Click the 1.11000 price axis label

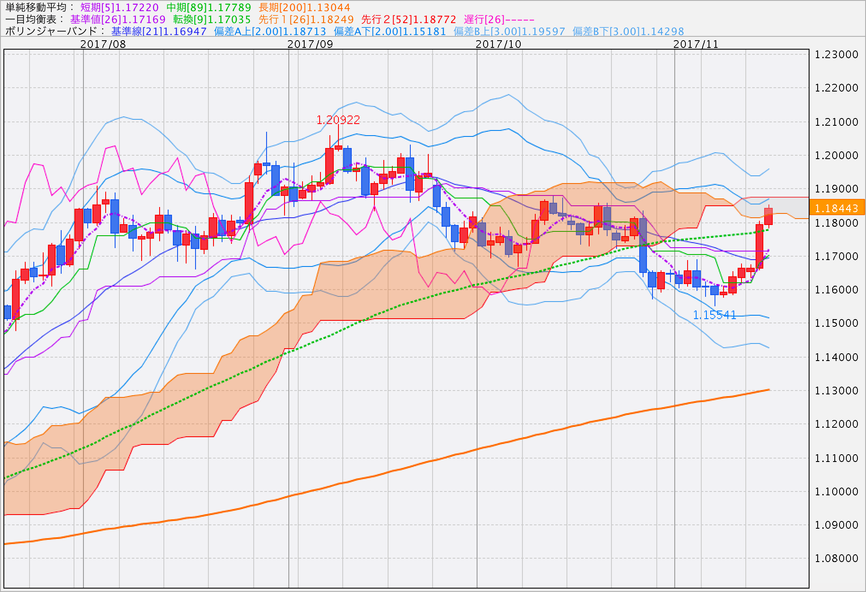pos(836,458)
